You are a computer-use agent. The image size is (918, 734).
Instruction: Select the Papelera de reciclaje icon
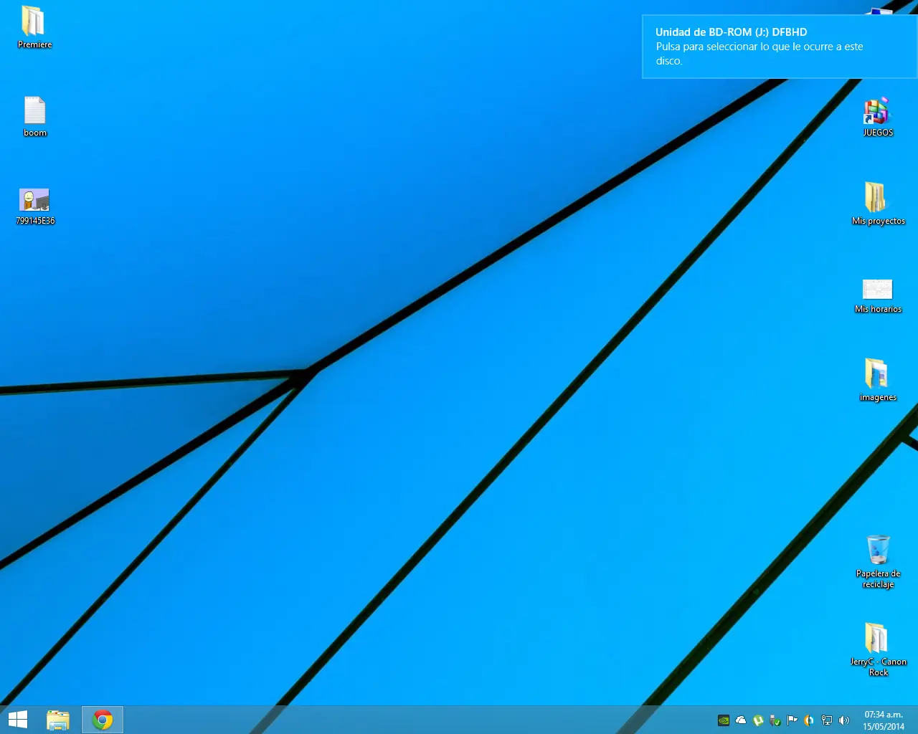pyautogui.click(x=878, y=562)
